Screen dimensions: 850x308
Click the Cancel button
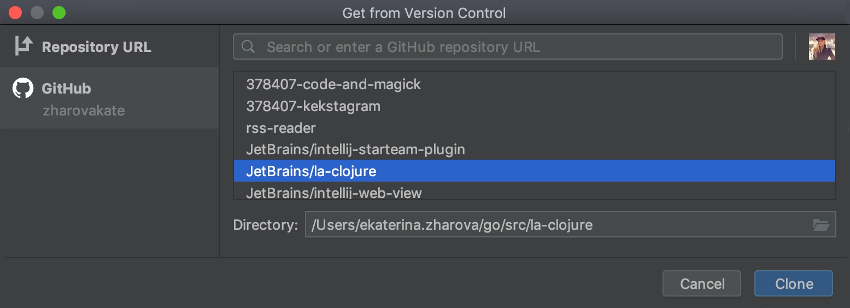pos(702,284)
